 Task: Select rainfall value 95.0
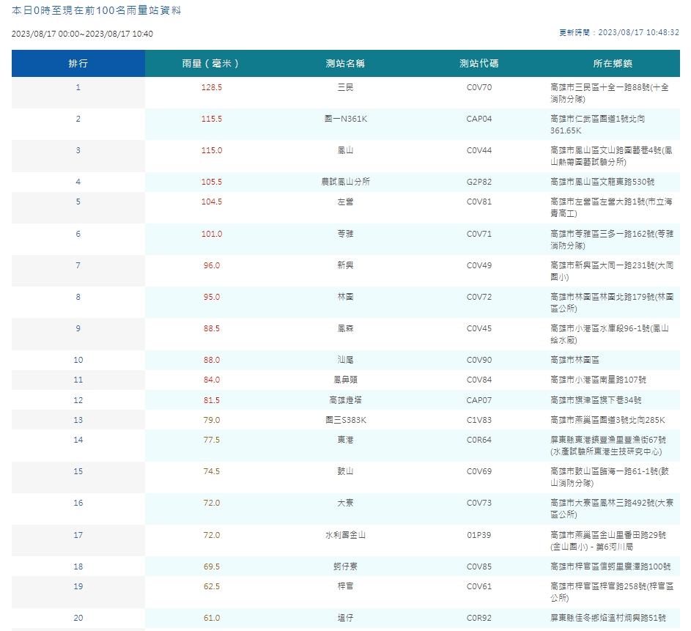(x=212, y=297)
